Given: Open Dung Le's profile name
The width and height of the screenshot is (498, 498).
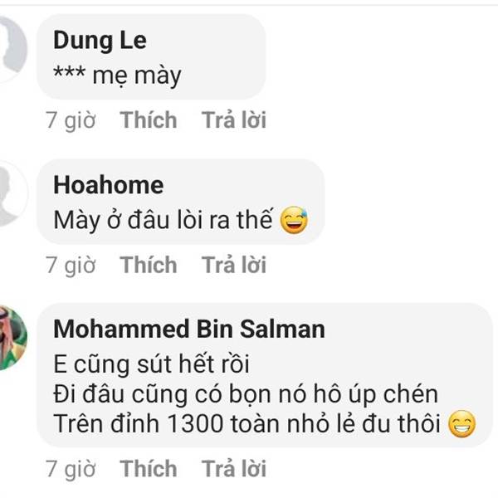Looking at the screenshot, I should coord(100,41).
